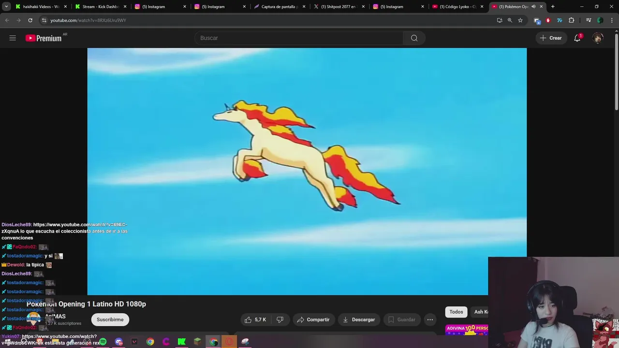The image size is (619, 348).
Task: View site information icon in address bar
Action: pyautogui.click(x=44, y=20)
